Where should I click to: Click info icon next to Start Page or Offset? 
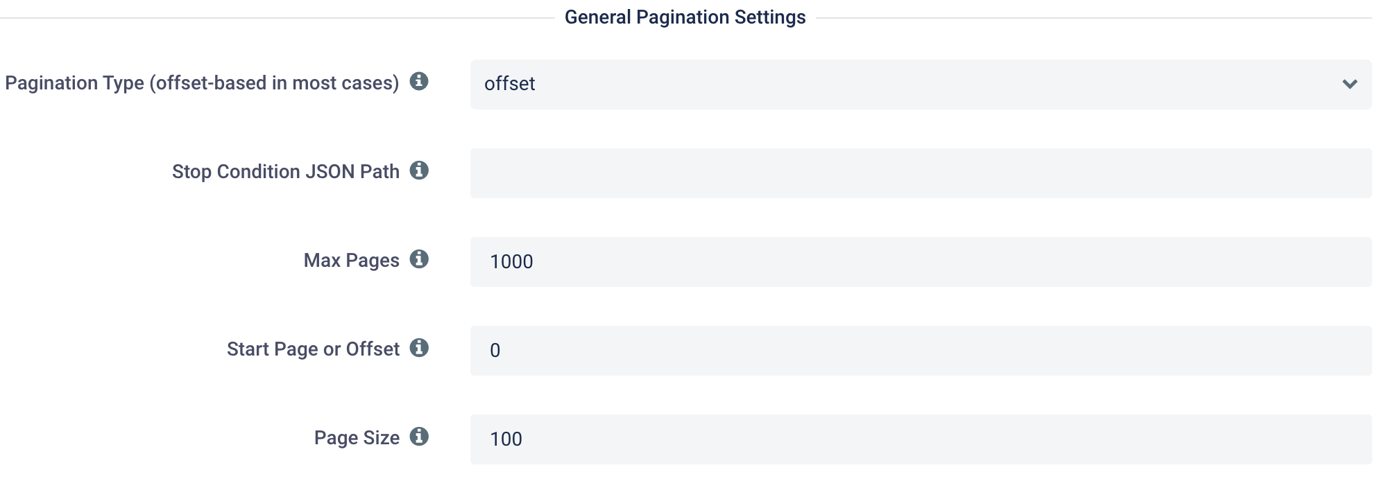419,347
